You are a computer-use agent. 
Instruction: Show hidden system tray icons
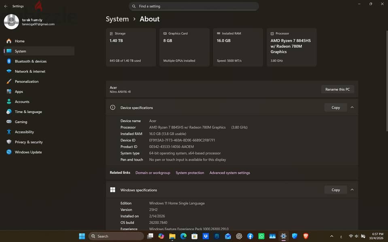(x=332, y=236)
